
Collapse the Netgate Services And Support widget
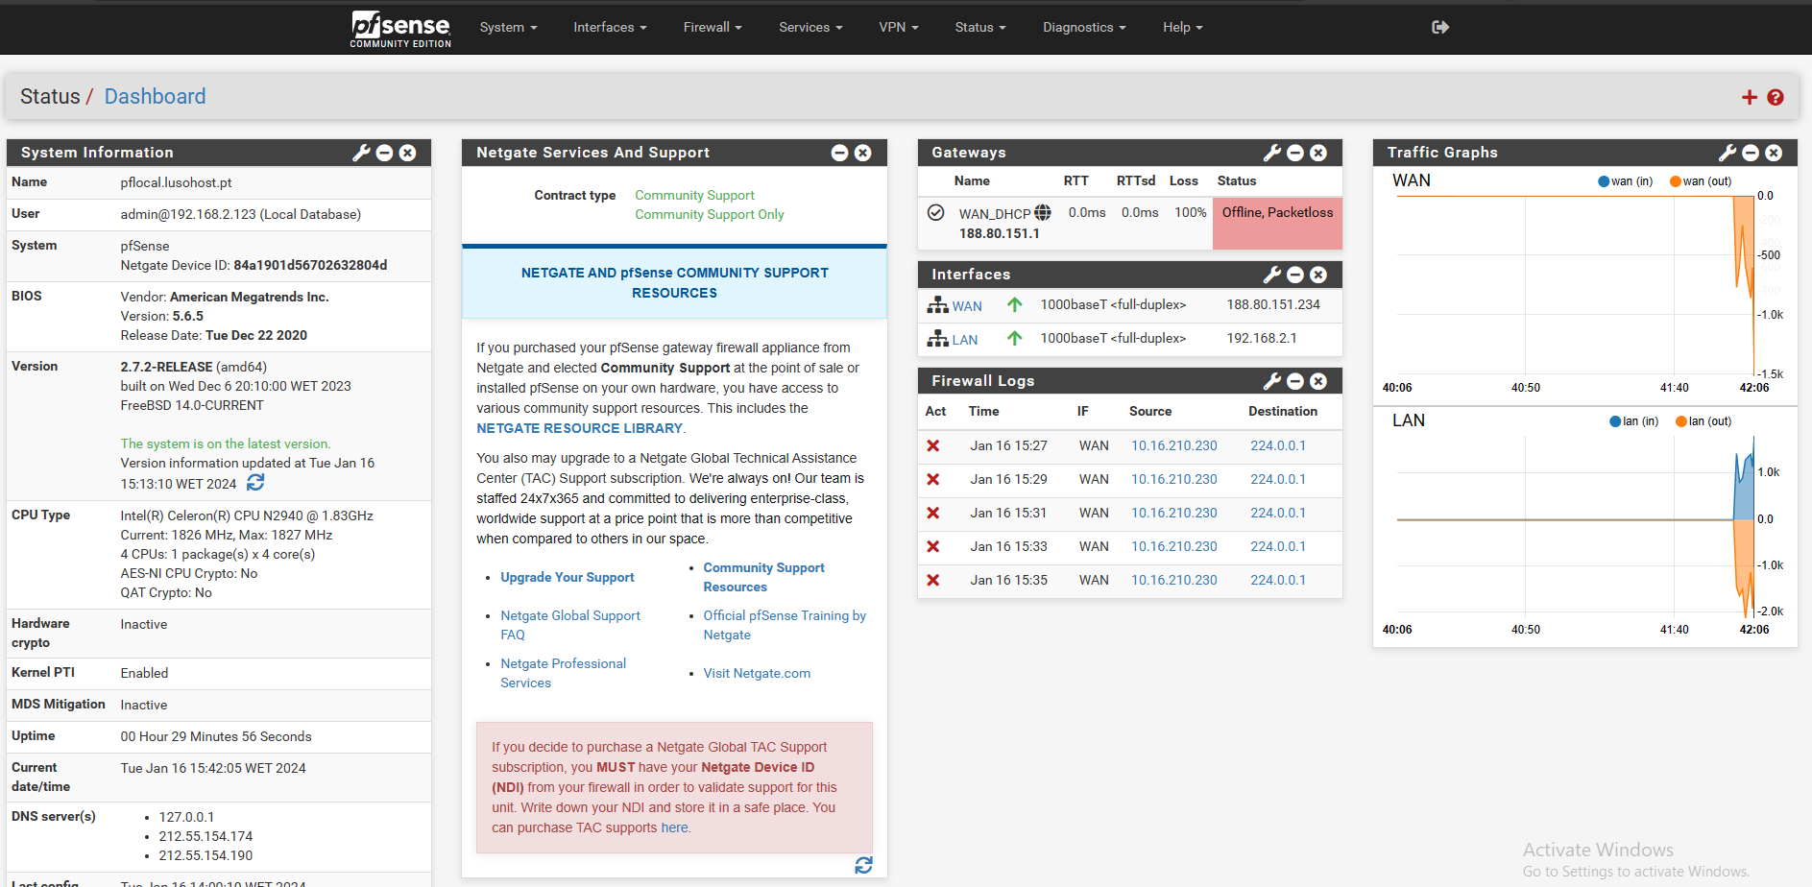point(839,153)
